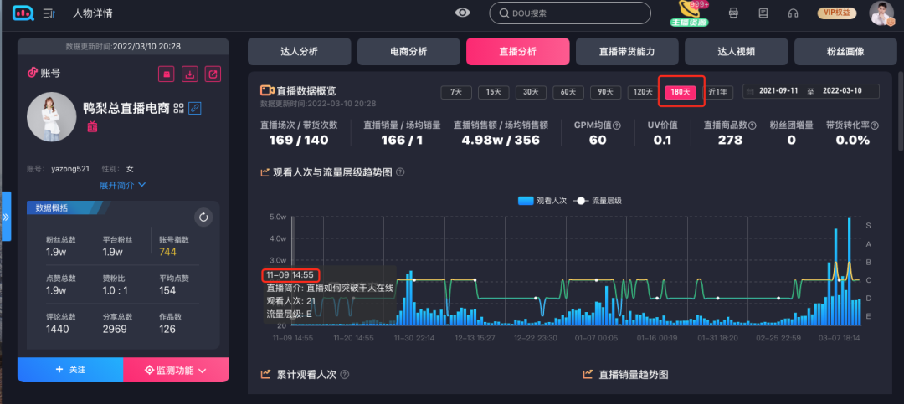Open the 鸭梨总直播电商 profile photo

(x=51, y=117)
